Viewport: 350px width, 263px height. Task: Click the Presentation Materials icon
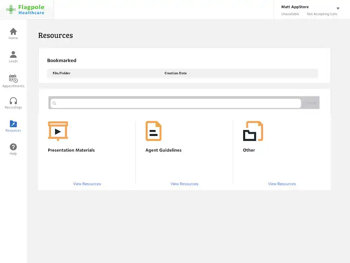(x=58, y=131)
